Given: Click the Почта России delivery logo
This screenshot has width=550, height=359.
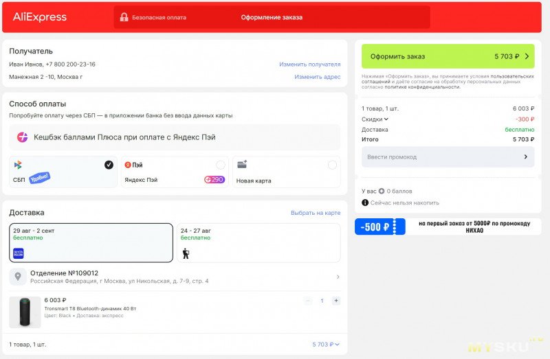Looking at the screenshot, I should coord(19,253).
